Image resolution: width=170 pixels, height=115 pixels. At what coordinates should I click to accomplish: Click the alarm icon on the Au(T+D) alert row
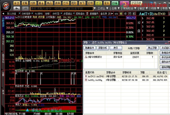pyautogui.click(x=86, y=76)
